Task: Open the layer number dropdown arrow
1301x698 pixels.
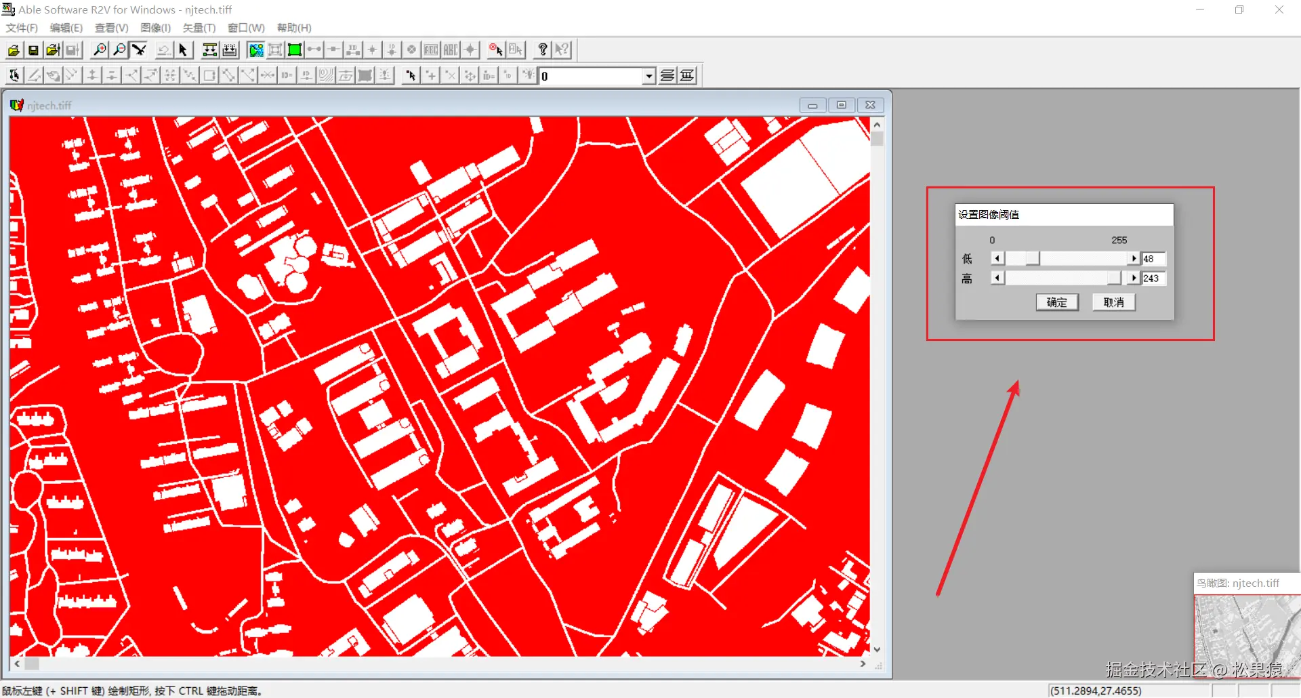Action: [x=649, y=76]
